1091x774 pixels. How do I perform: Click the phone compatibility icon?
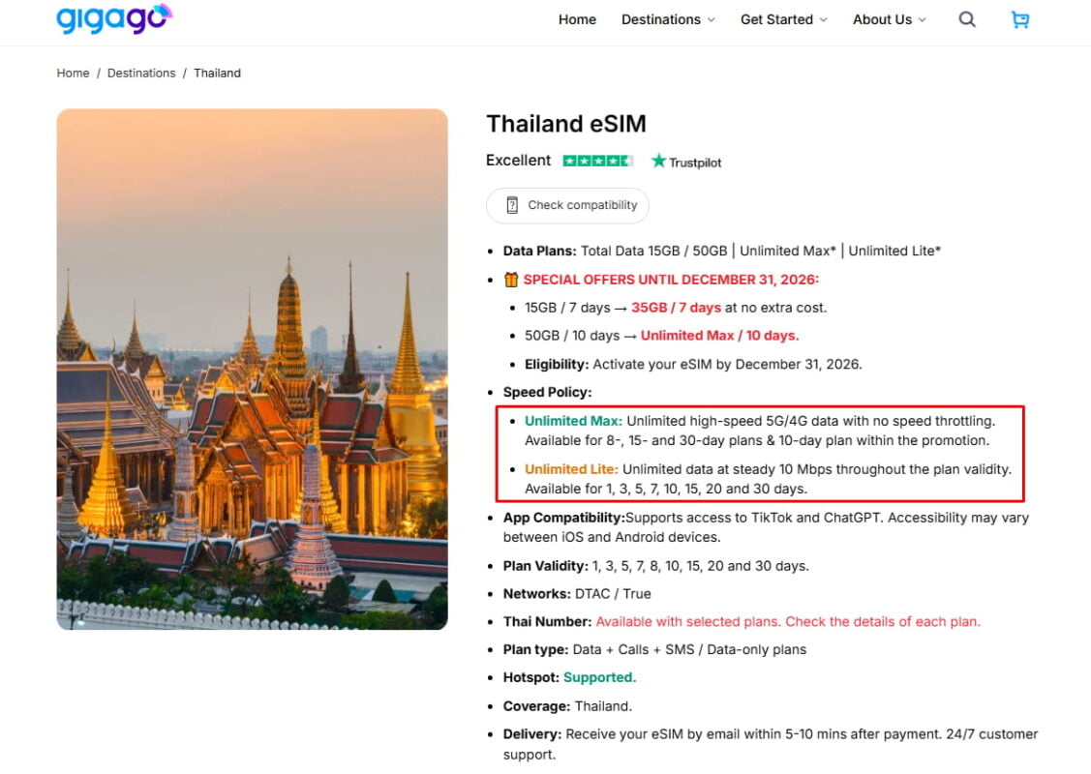512,205
